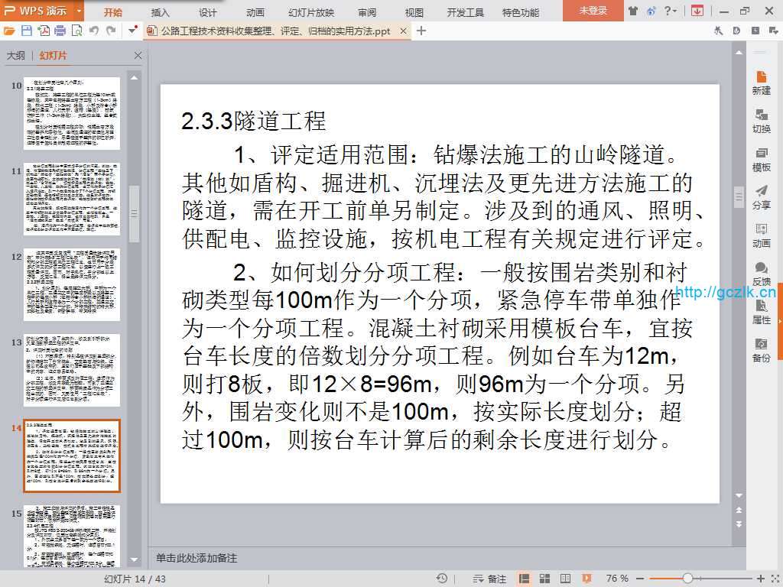Start slideshow from status bar play icon

(x=586, y=579)
